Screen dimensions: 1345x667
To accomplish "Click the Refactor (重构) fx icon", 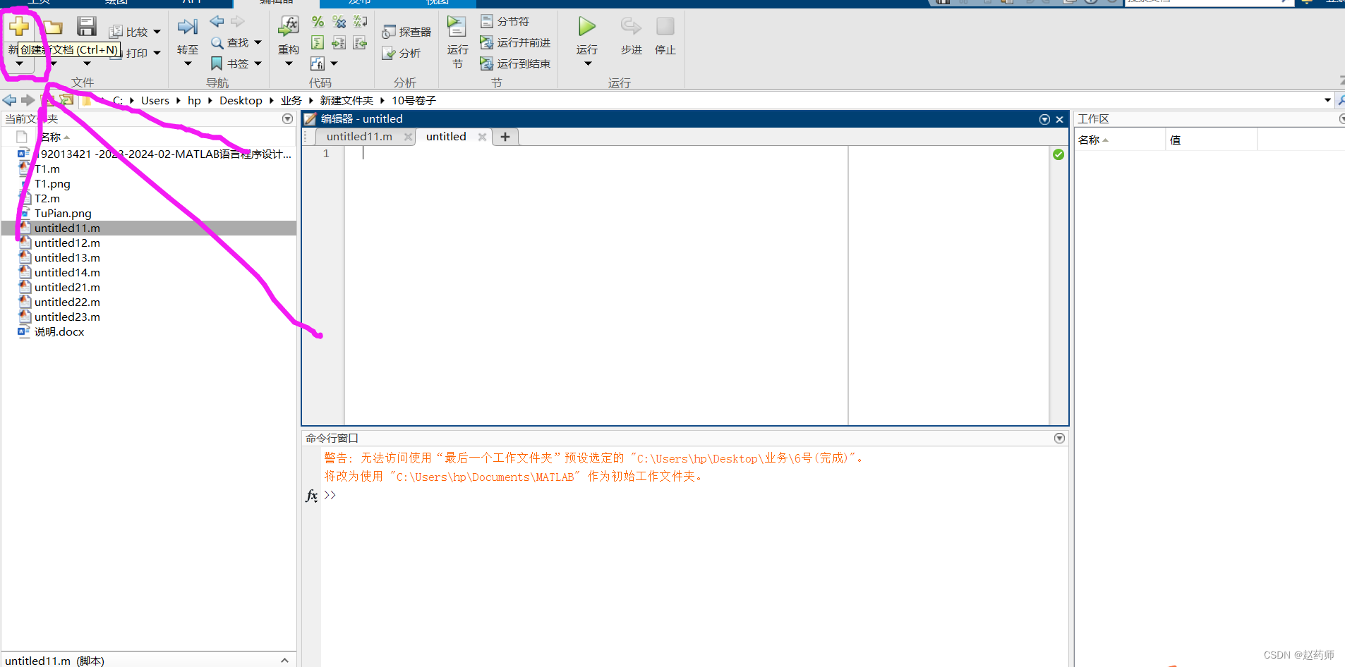I will click(x=289, y=26).
